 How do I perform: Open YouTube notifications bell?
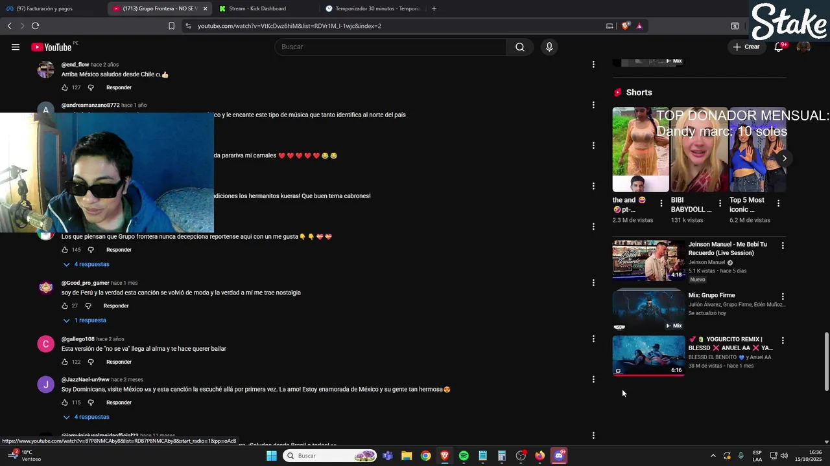pos(779,47)
